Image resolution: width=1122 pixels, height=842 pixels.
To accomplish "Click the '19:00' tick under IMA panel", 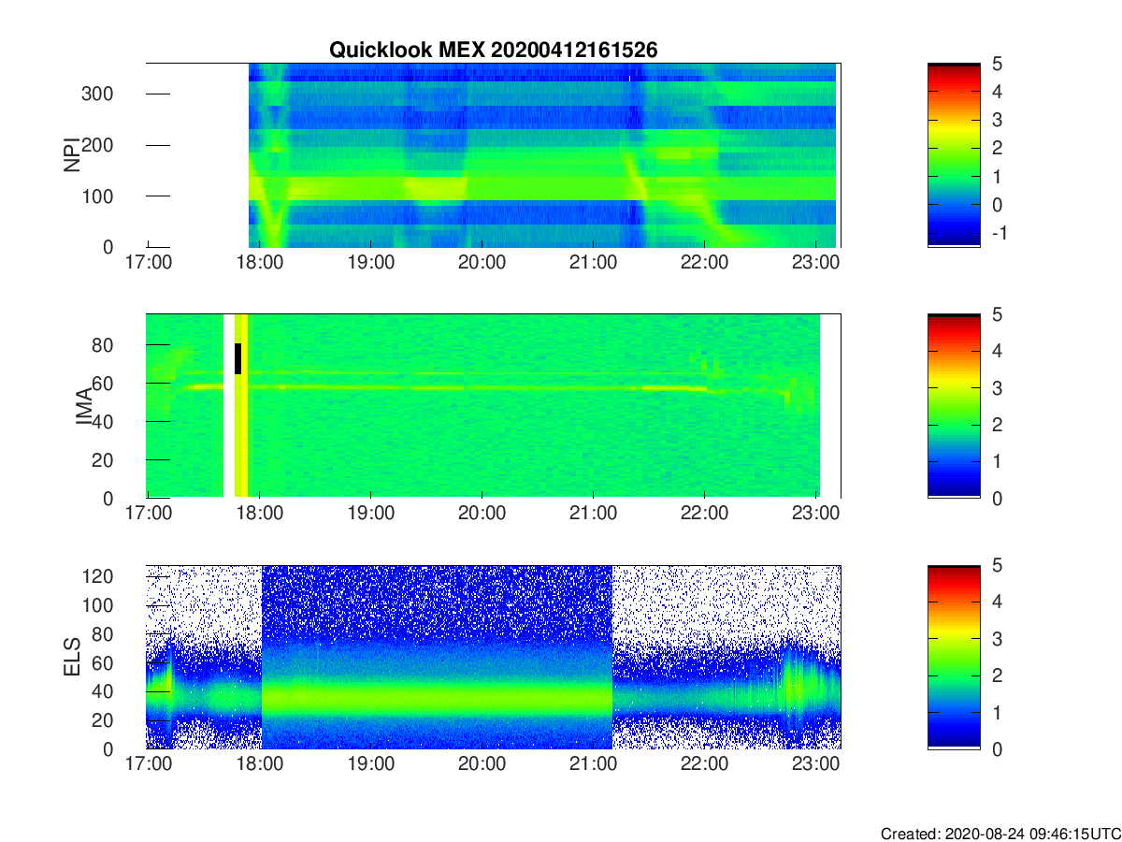I will [370, 514].
